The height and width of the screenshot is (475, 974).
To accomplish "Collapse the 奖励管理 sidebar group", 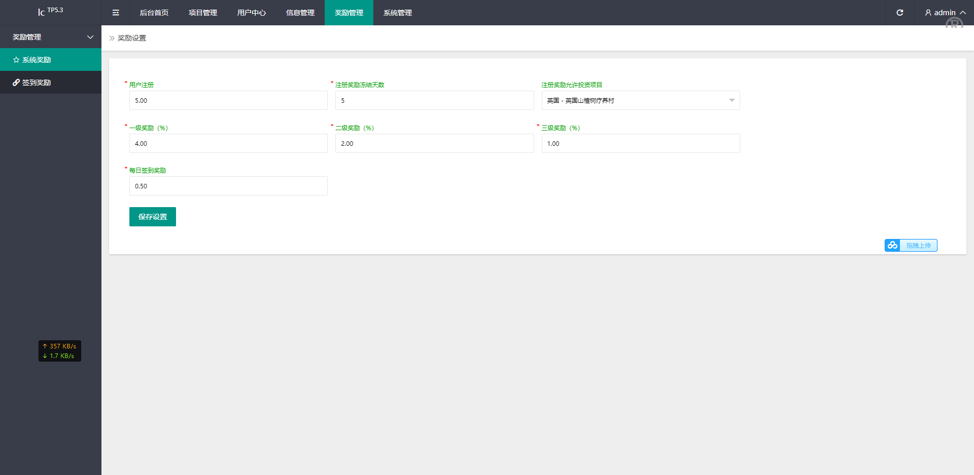I will [90, 37].
